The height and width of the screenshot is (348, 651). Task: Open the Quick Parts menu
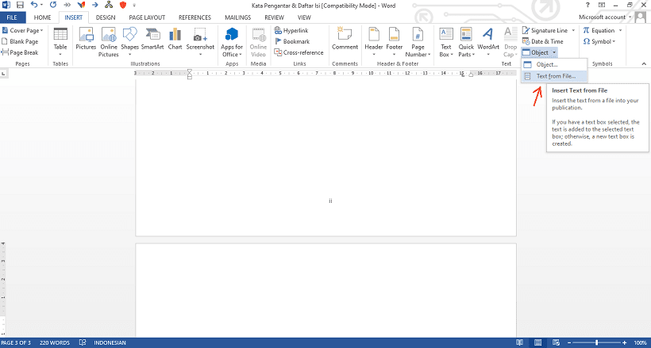[466, 42]
